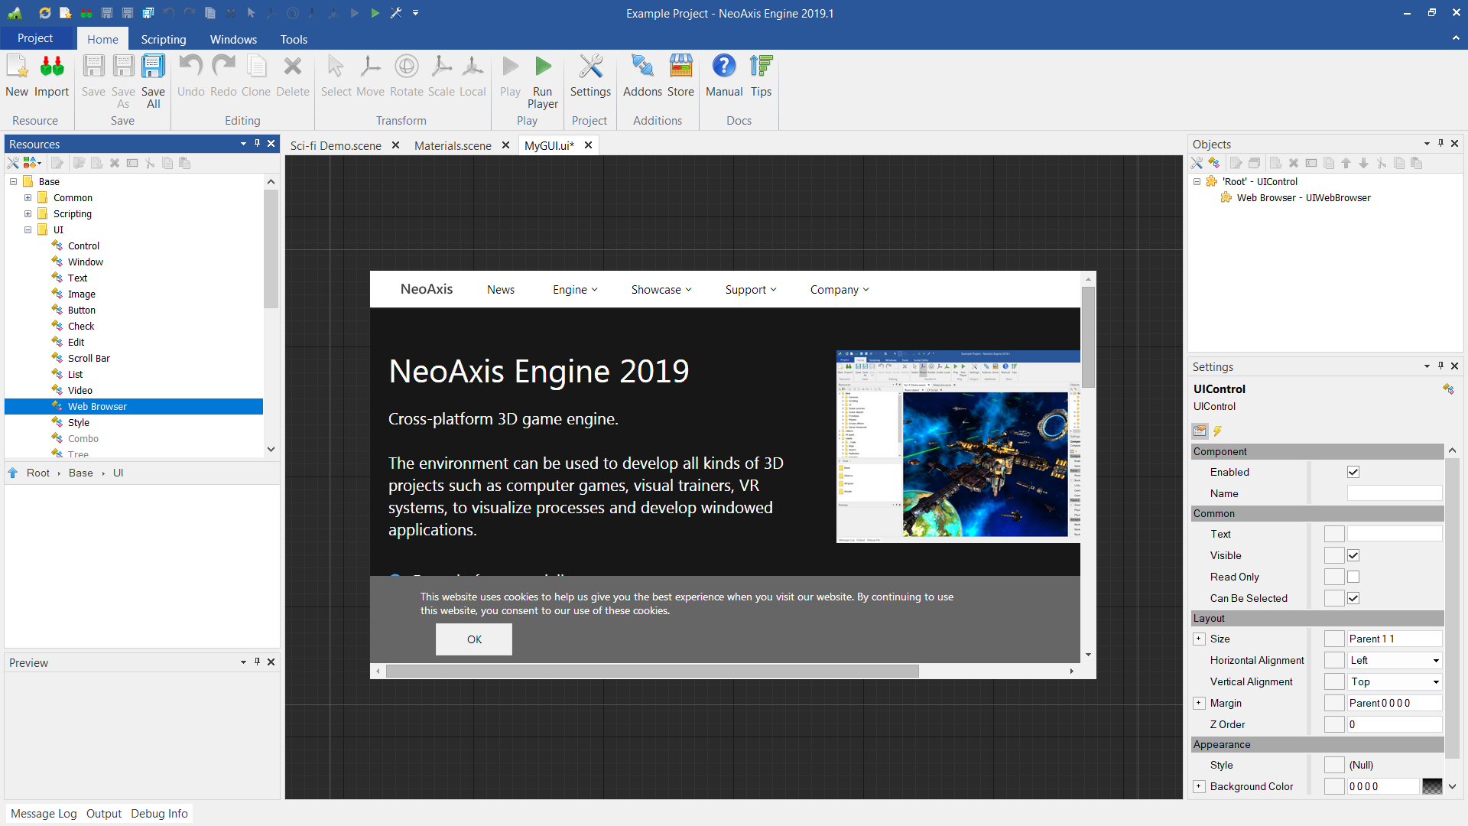Click OK on the cookie notice

coord(474,639)
